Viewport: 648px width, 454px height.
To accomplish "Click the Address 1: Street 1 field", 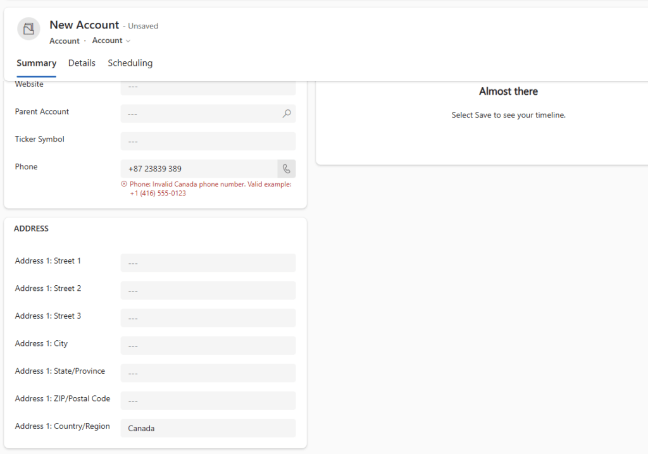I will click(x=208, y=263).
